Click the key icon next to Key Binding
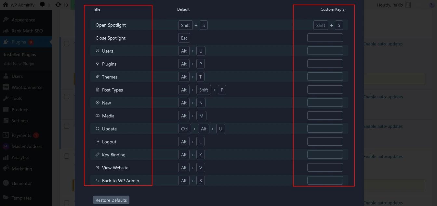 pos(97,155)
